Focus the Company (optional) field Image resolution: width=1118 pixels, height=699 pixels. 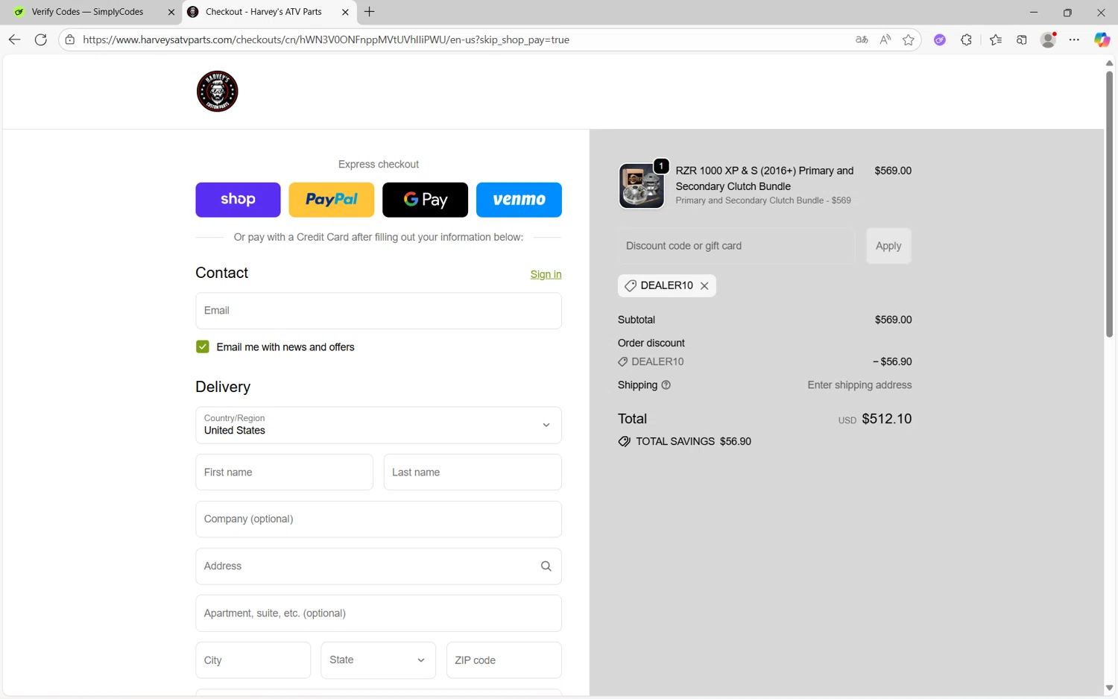coord(379,519)
